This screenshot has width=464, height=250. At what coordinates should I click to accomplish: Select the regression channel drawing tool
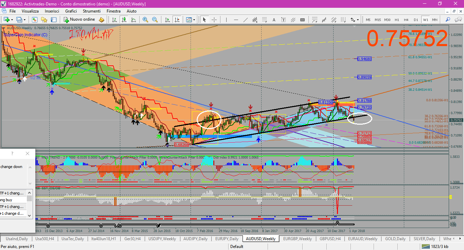(324, 20)
